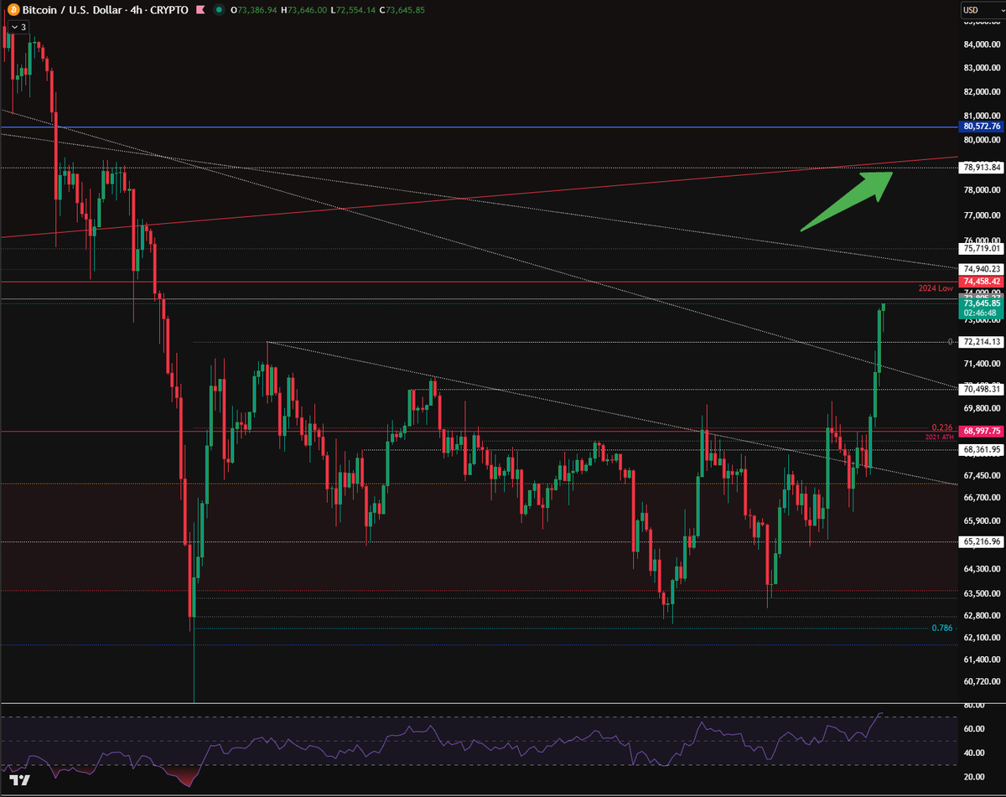Click the 0.236 Fibonacci level label
This screenshot has width=1006, height=797.
coord(943,427)
